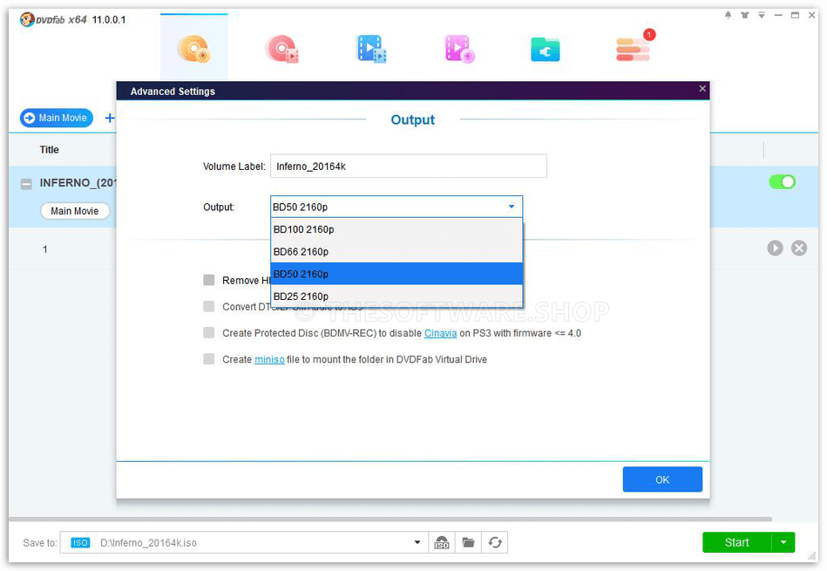This screenshot has height=571, width=827.
Task: Click the Output section heading
Action: point(412,119)
